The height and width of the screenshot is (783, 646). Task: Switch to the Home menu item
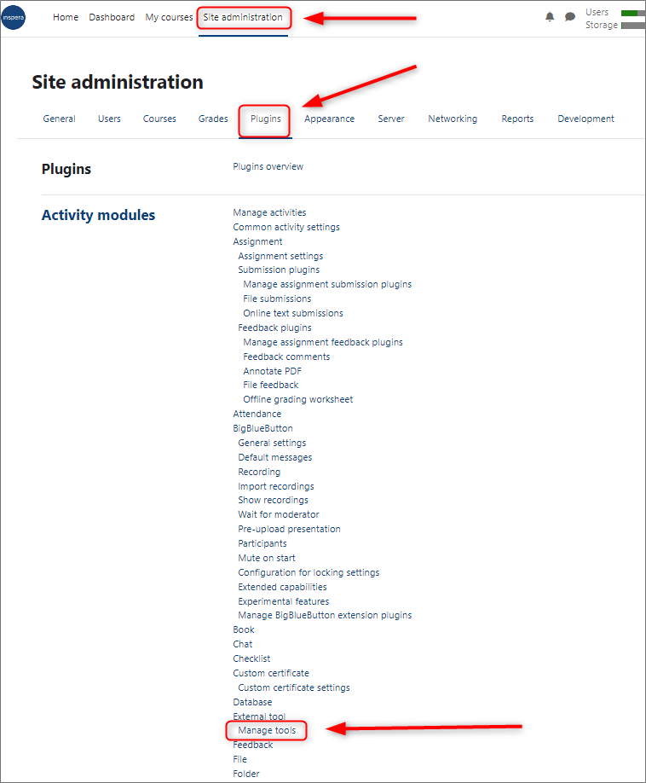[66, 17]
